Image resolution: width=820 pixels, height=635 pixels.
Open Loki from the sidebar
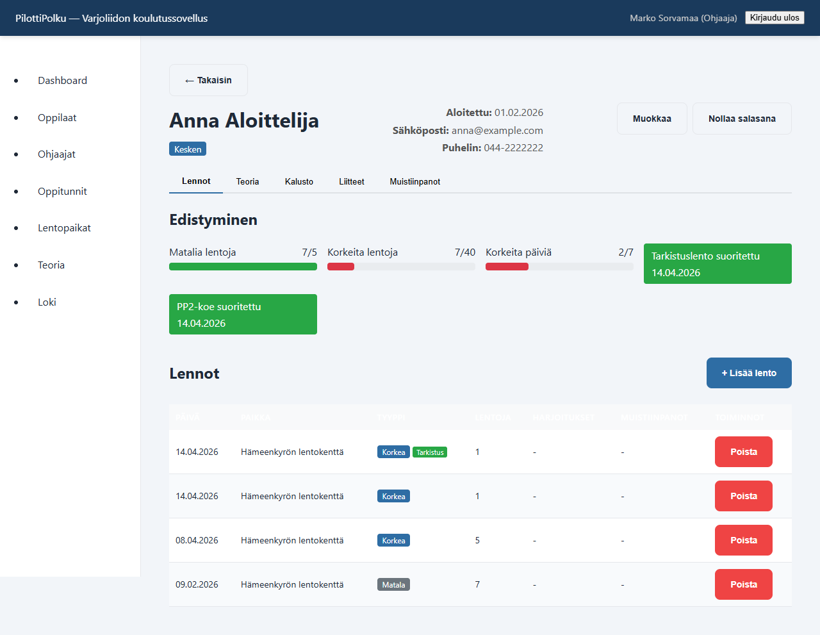[x=47, y=302]
